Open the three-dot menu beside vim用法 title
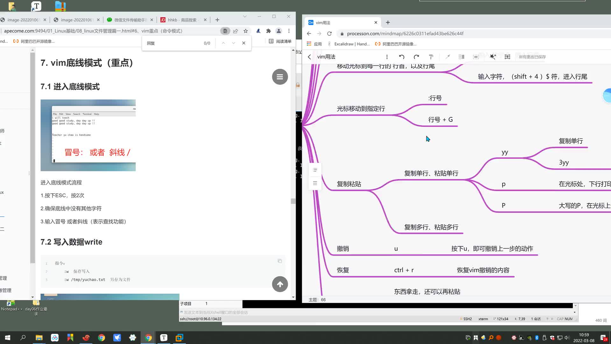 pos(387,57)
